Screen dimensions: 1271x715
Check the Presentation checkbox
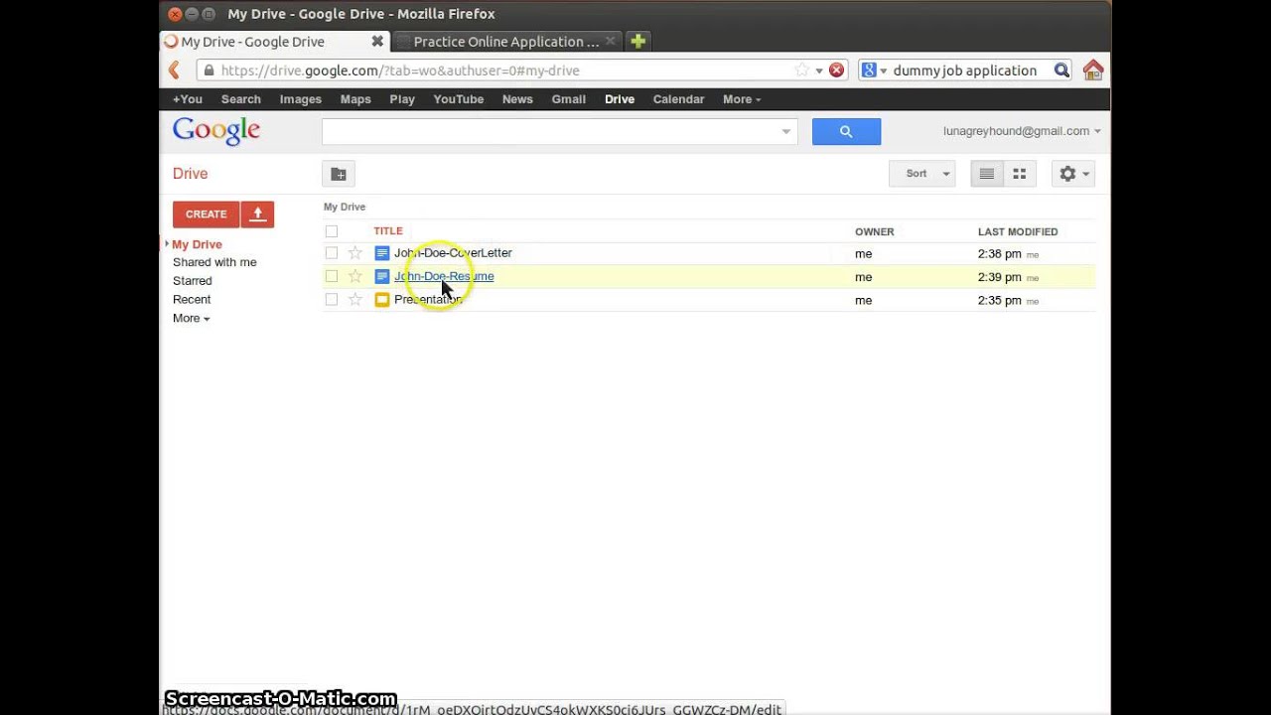[332, 300]
